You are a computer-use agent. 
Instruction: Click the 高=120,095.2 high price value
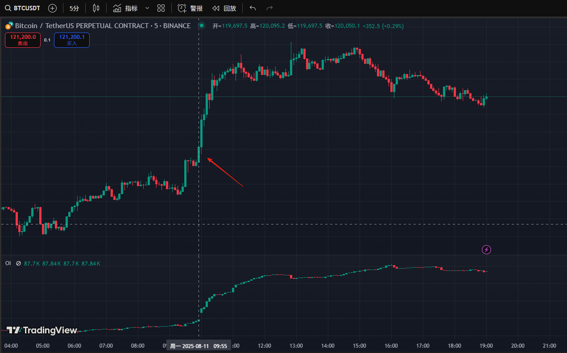[x=267, y=26]
